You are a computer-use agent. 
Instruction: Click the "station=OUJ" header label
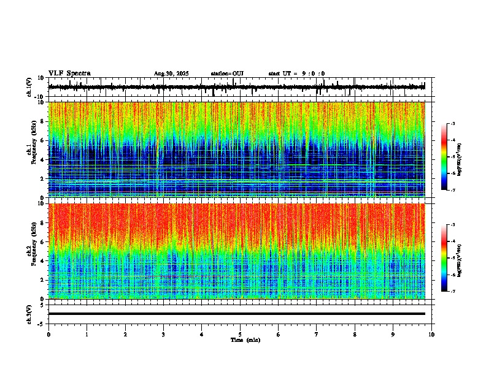click(x=227, y=74)
